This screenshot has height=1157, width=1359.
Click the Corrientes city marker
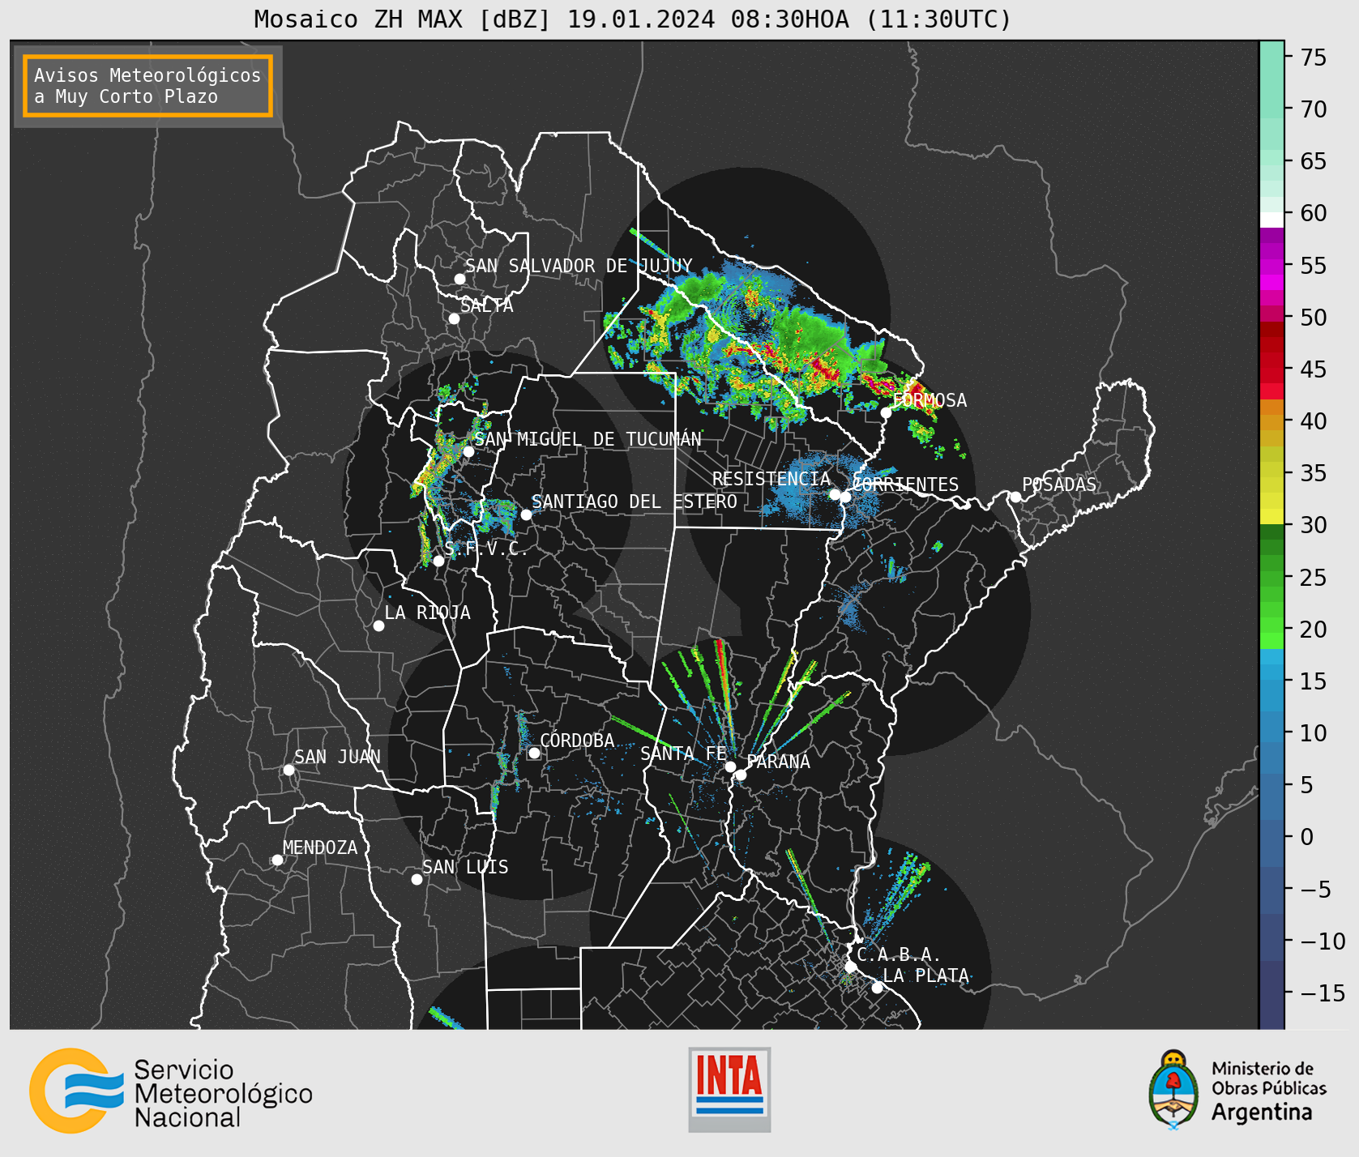(845, 497)
